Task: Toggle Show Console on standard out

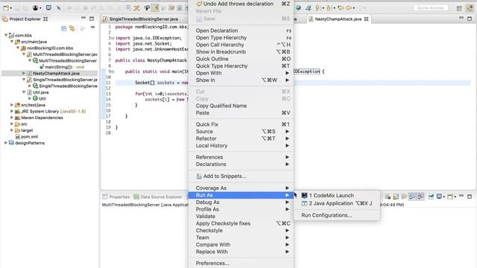Action: tap(412, 197)
